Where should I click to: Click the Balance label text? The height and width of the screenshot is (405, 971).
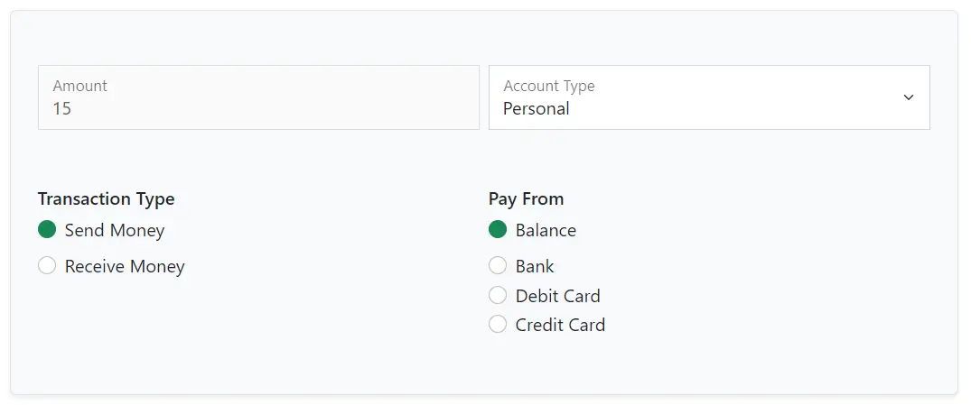point(546,230)
